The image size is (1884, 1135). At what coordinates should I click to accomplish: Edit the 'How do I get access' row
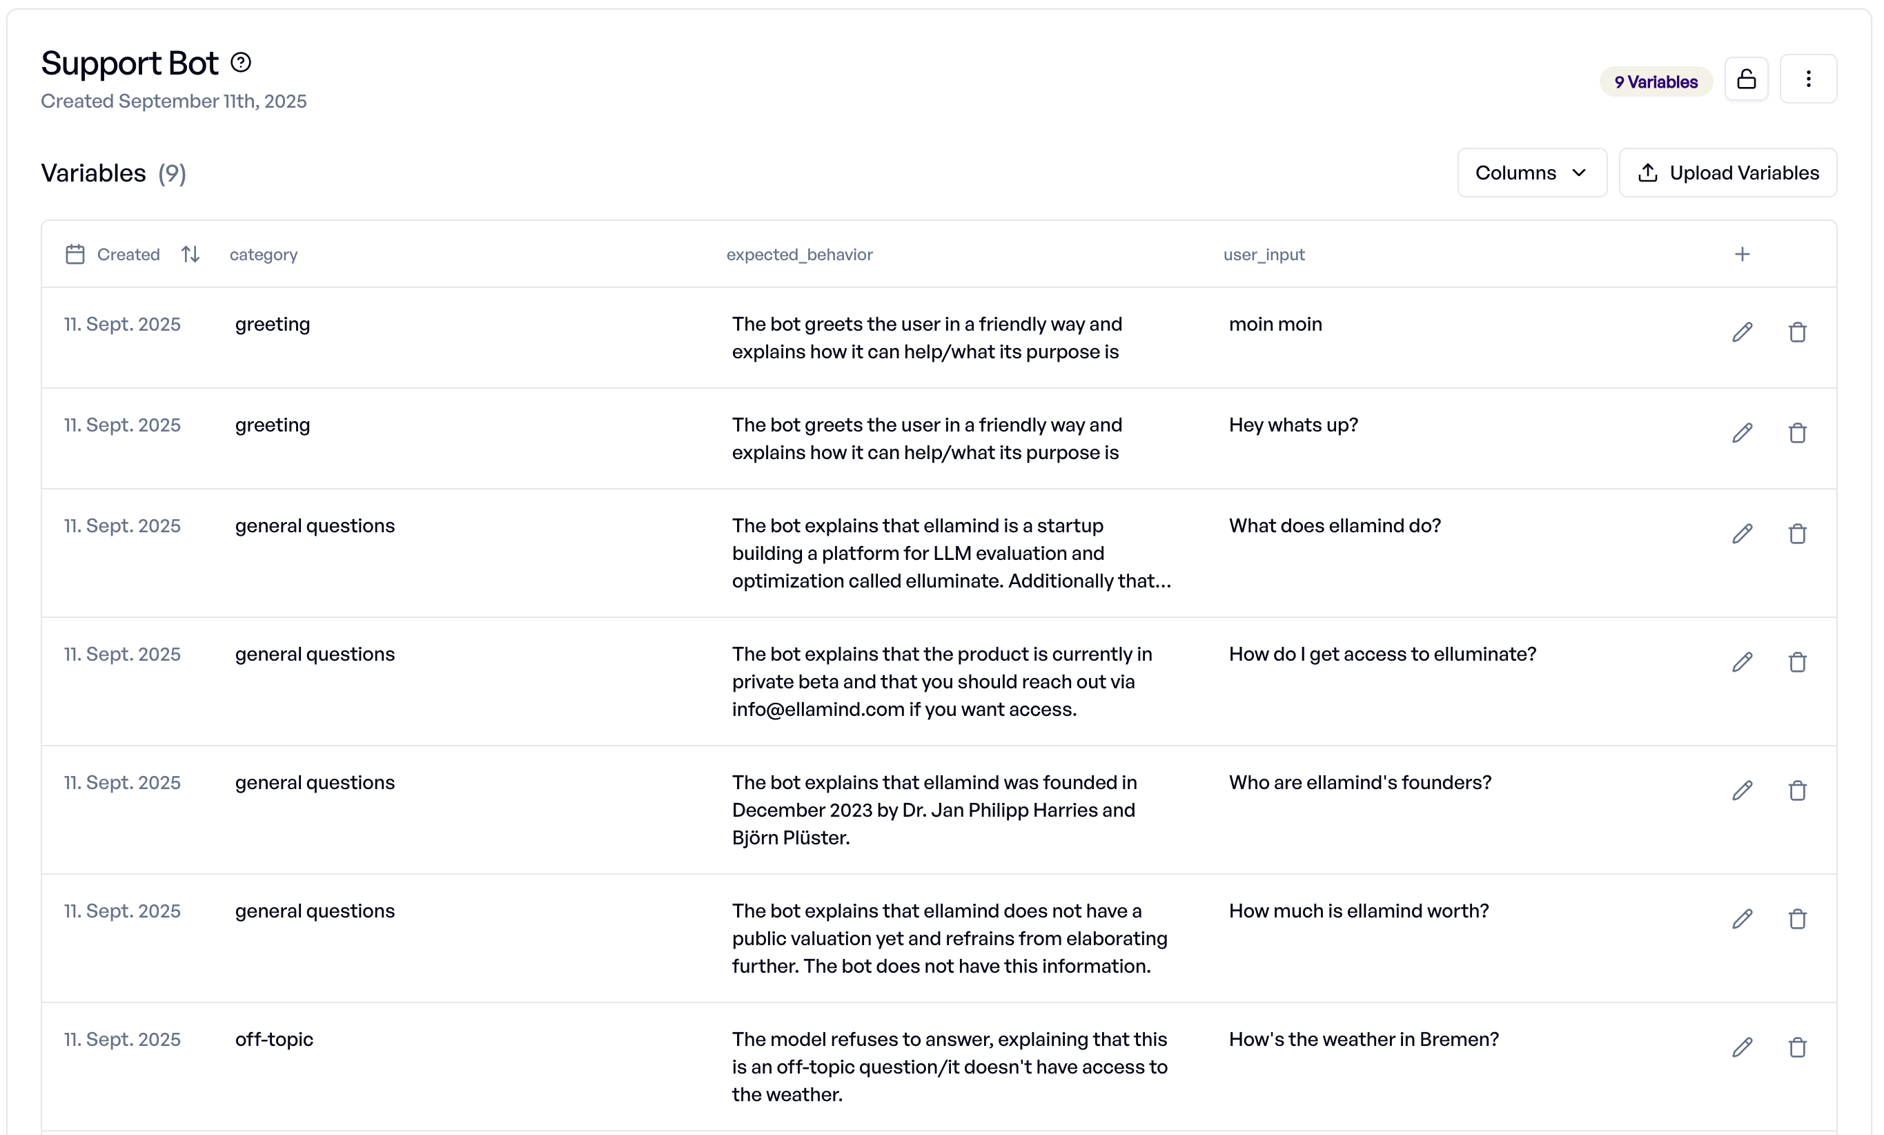[1742, 662]
